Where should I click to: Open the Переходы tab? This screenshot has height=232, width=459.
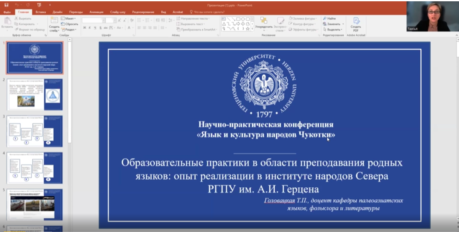coord(76,12)
